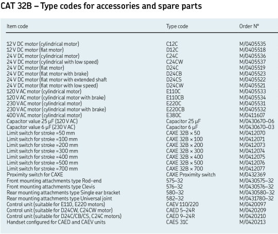Viewport: 278px width, 234px height.
Task: Select order number M/0431780-32
Action: pyautogui.click(x=256, y=198)
